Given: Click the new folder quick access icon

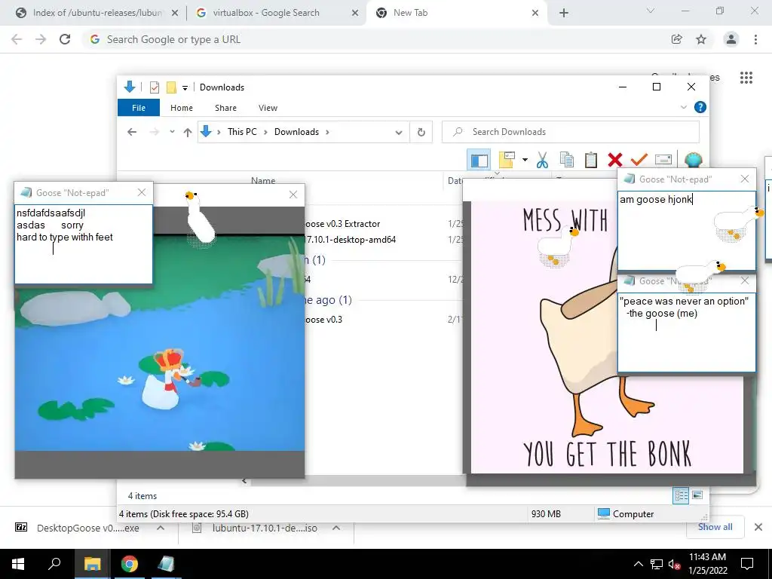Looking at the screenshot, I should coord(171,87).
